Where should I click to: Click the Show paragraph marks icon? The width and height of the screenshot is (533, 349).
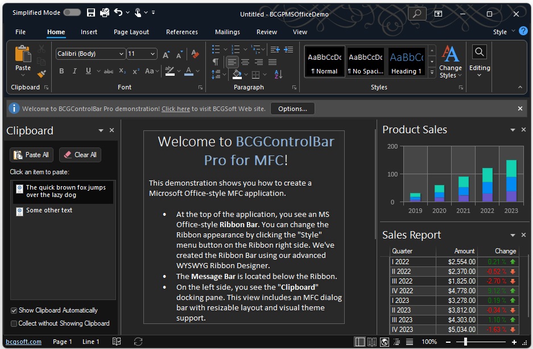[x=216, y=61]
